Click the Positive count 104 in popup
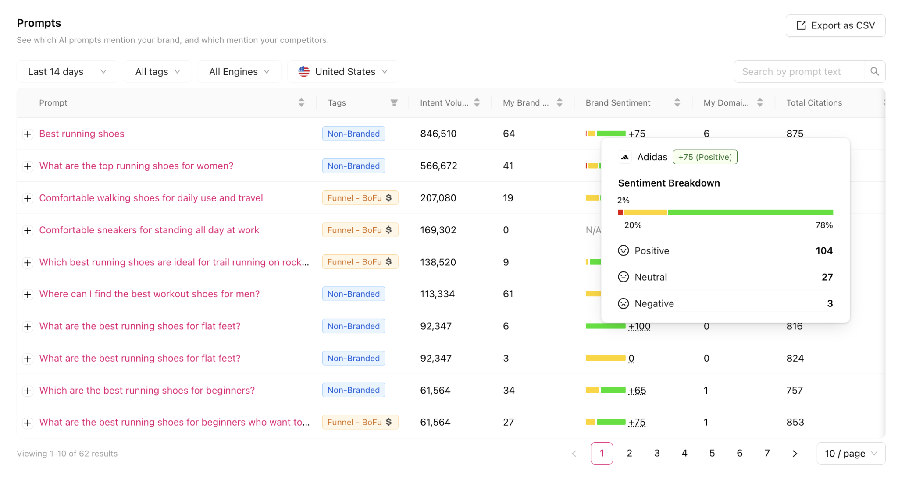898x479 pixels. tap(824, 250)
